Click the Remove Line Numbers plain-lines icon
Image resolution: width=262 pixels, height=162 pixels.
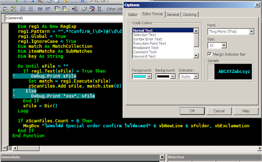pyautogui.click(x=31, y=9)
